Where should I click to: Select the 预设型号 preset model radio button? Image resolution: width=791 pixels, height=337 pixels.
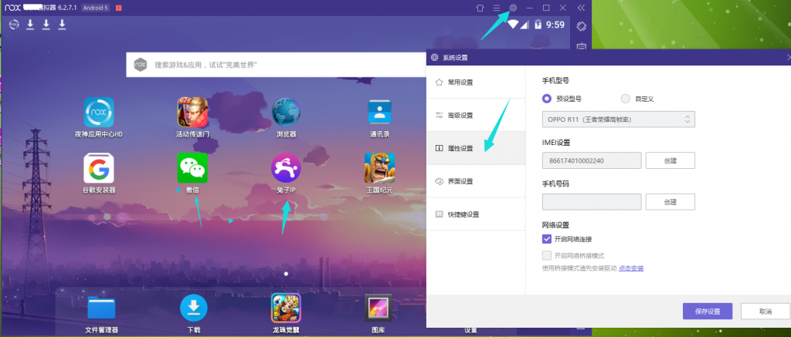click(547, 98)
